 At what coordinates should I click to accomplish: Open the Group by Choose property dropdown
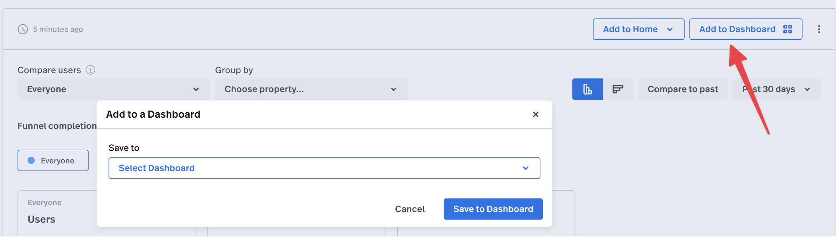tap(311, 89)
